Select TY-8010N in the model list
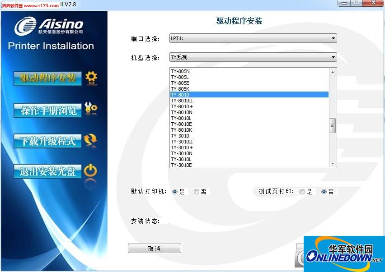 (249, 112)
